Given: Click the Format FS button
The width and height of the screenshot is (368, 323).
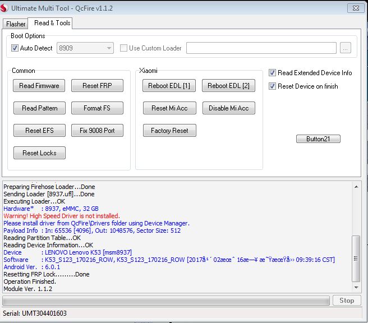Looking at the screenshot, I should (97, 108).
